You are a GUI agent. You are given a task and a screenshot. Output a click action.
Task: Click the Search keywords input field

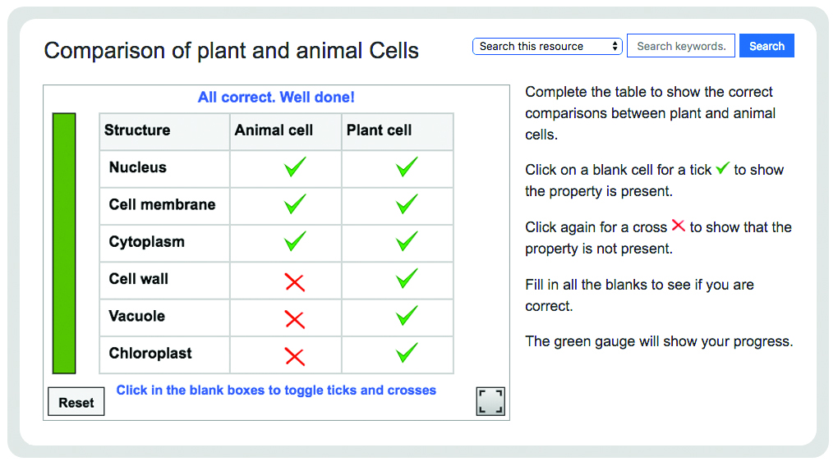click(x=681, y=46)
